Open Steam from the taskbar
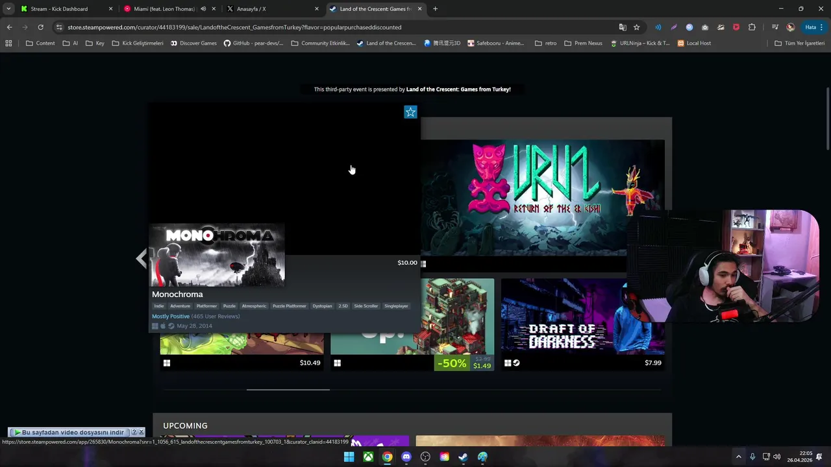The height and width of the screenshot is (467, 831). pos(463,457)
